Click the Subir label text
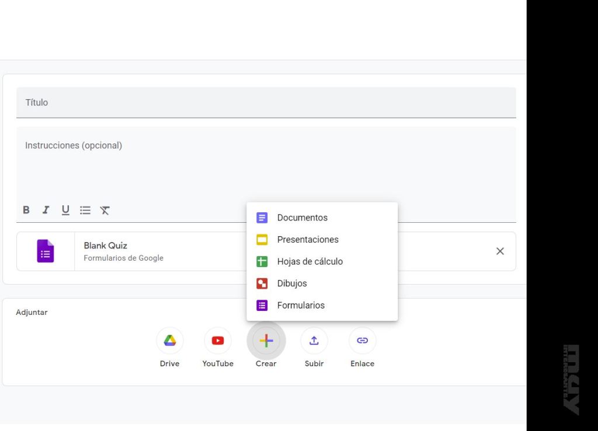The width and height of the screenshot is (598, 431). (x=314, y=363)
